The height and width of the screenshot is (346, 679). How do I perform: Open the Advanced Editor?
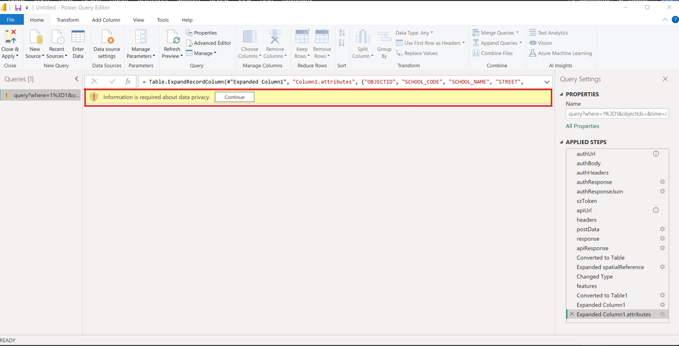(x=209, y=43)
